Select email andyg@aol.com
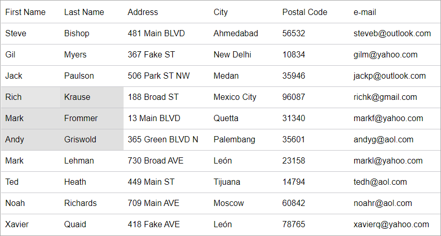This screenshot has width=441, height=236. click(383, 140)
